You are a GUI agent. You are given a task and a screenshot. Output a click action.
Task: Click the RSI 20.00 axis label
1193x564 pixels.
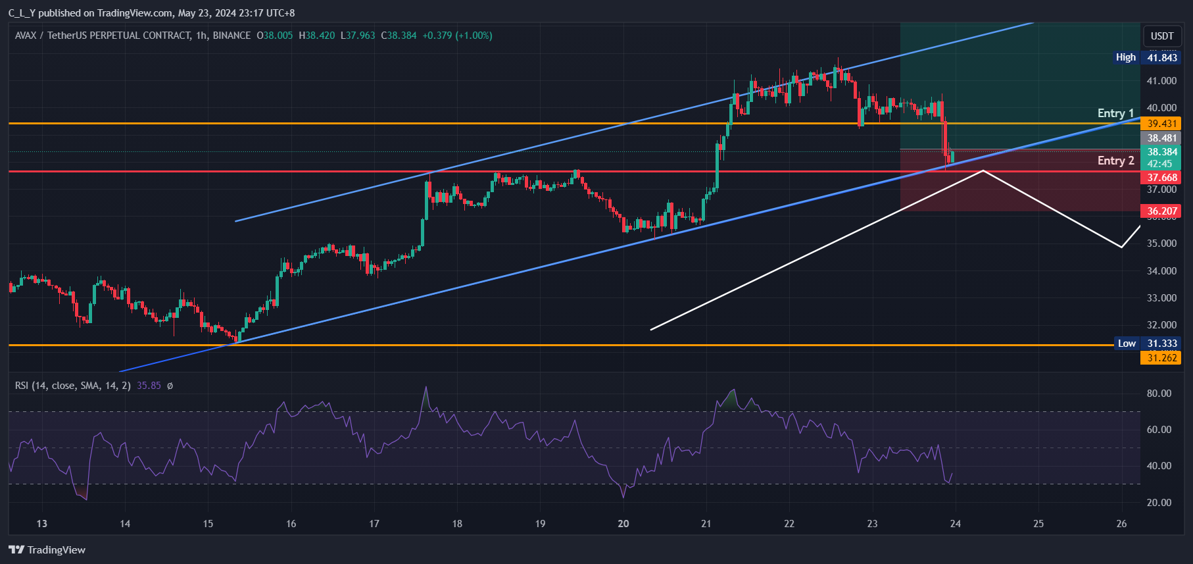1159,503
